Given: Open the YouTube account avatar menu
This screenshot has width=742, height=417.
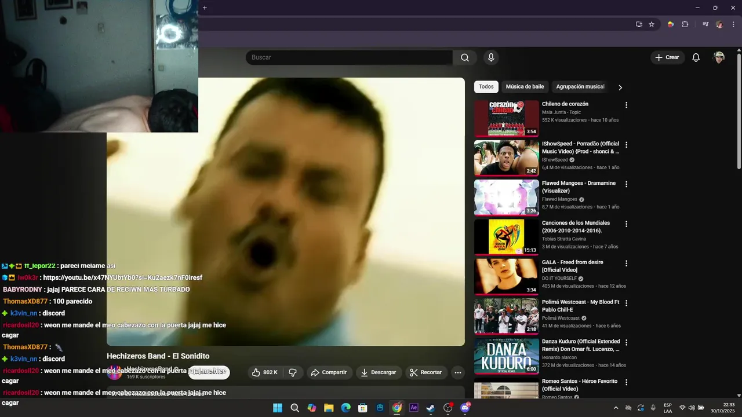Looking at the screenshot, I should coord(719,57).
